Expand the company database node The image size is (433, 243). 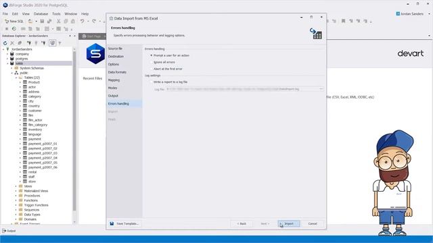pyautogui.click(x=7, y=54)
